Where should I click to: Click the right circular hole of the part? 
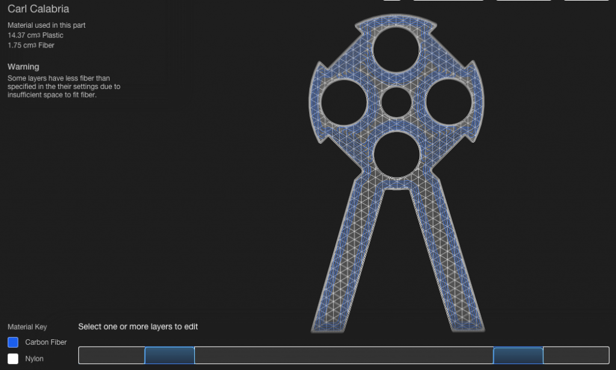(448, 102)
